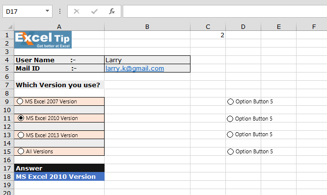This screenshot has width=327, height=195.
Task: Click the Cancel (X) formula bar icon
Action: click(77, 11)
